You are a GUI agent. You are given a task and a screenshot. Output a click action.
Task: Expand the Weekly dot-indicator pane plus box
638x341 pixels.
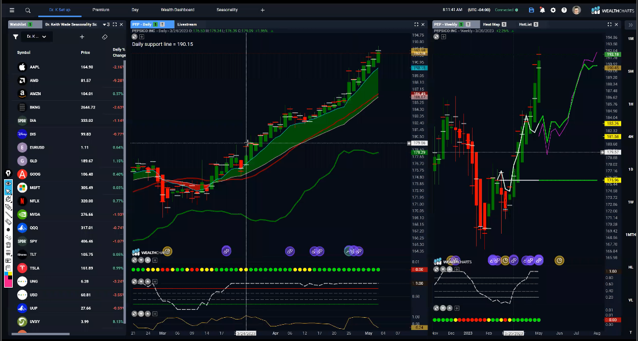pyautogui.click(x=457, y=308)
